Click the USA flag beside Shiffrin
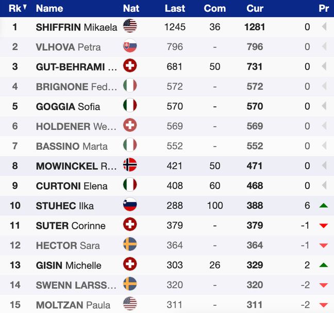 click(x=130, y=26)
